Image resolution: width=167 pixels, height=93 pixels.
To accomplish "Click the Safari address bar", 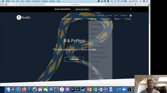I will 75,4.
